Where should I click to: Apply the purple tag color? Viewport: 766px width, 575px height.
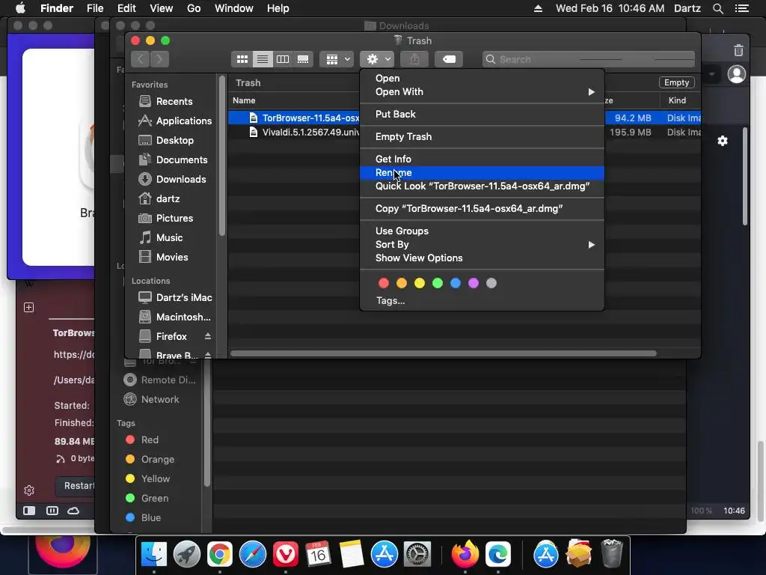pyautogui.click(x=474, y=283)
